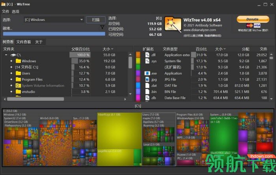This screenshot has height=175, width=276.
Task: Expand the [14 文件在 C:\] node
Action: (11, 67)
